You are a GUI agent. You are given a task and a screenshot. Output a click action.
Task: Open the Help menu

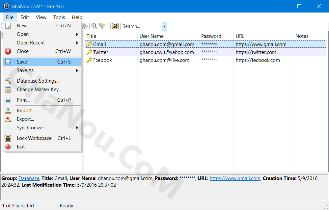pos(77,17)
